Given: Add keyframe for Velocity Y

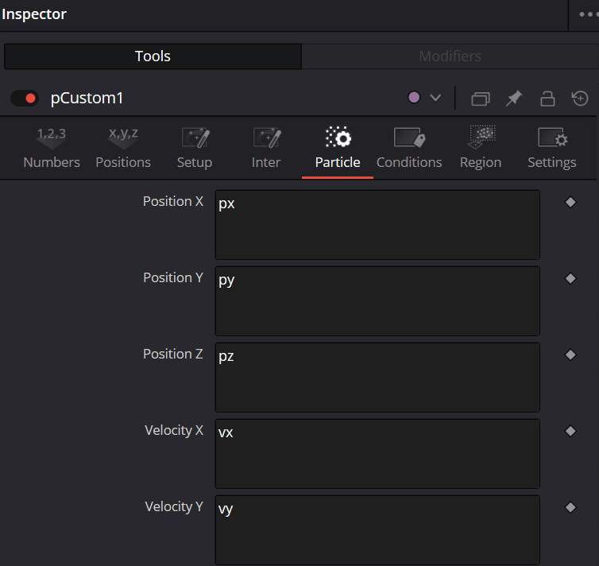Looking at the screenshot, I should (570, 507).
